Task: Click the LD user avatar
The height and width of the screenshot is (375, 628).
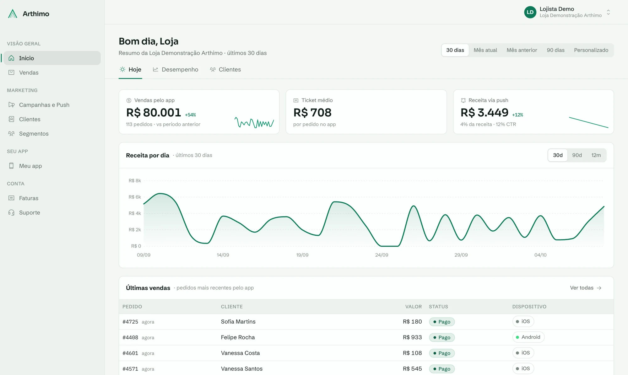Action: [530, 12]
